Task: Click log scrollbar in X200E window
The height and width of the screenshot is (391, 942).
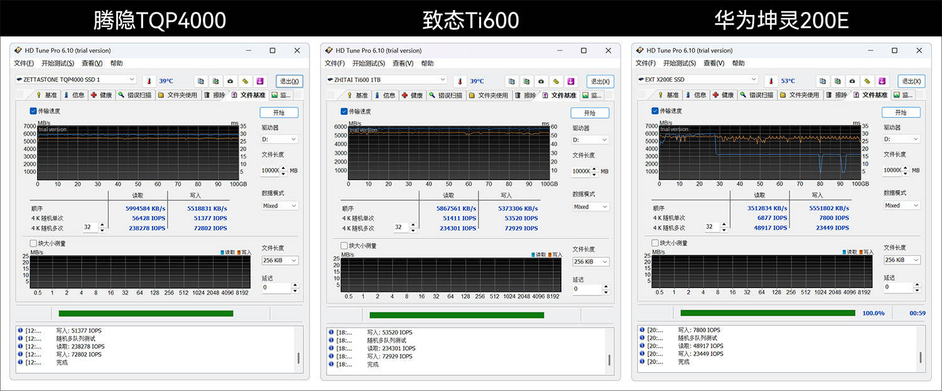Action: point(920,358)
